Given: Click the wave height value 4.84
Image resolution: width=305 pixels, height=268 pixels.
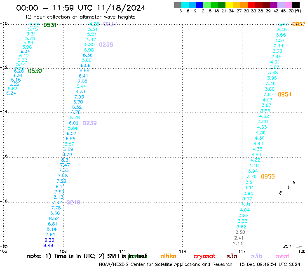Looking at the screenshot, I should pos(256,155).
